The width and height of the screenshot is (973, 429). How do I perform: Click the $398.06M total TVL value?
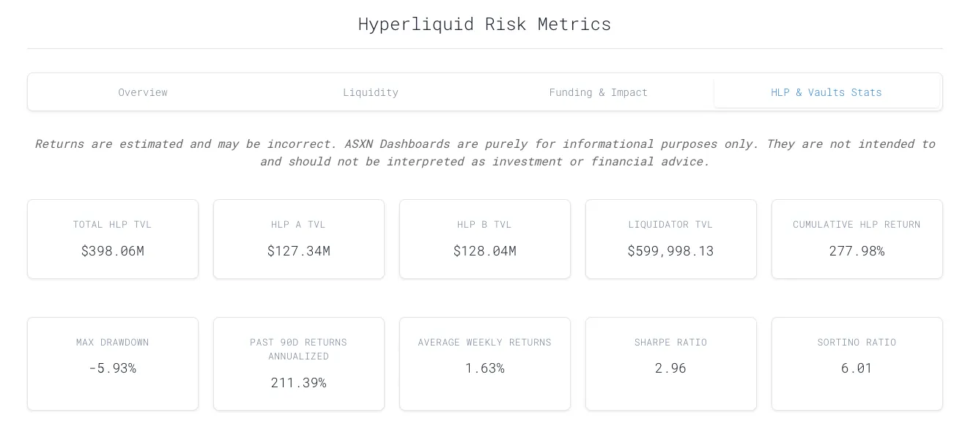click(113, 251)
